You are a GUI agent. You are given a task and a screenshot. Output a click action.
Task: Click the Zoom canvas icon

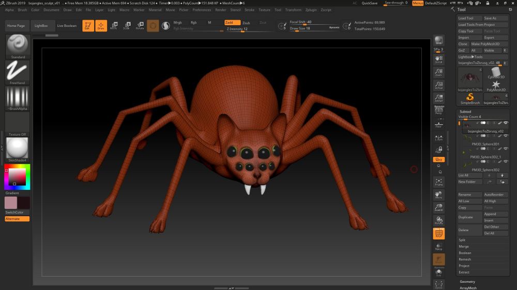pyautogui.click(x=438, y=72)
